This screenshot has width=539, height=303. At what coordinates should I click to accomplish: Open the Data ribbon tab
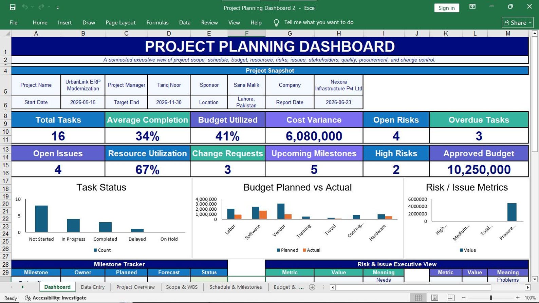click(x=185, y=22)
